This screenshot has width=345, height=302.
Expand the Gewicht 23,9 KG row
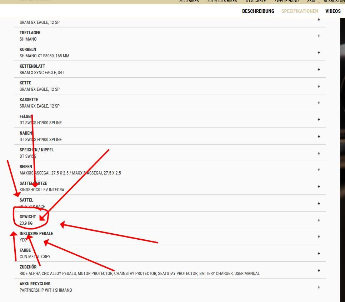pyautogui.click(x=319, y=220)
